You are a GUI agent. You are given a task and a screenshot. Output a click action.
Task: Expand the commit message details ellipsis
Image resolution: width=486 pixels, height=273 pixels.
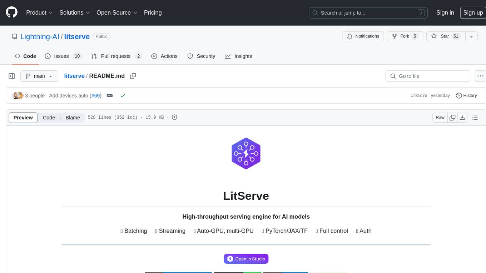pos(110,96)
